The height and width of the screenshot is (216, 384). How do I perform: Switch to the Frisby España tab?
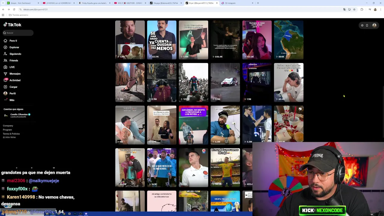click(94, 3)
